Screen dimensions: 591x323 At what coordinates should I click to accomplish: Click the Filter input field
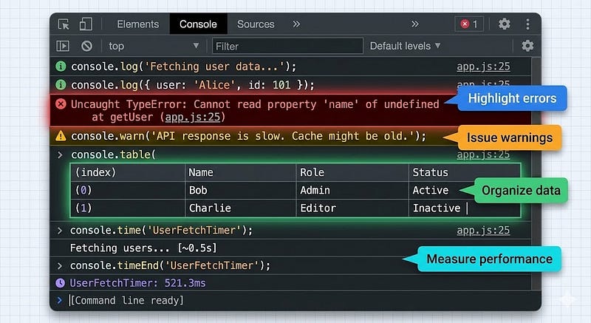click(287, 46)
